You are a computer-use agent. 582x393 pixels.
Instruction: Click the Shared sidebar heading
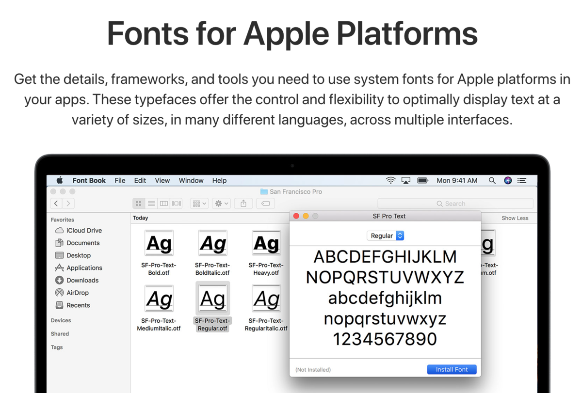[x=60, y=334]
